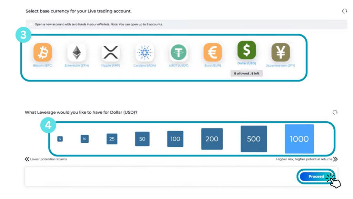Click the Proceed button

pyautogui.click(x=316, y=177)
